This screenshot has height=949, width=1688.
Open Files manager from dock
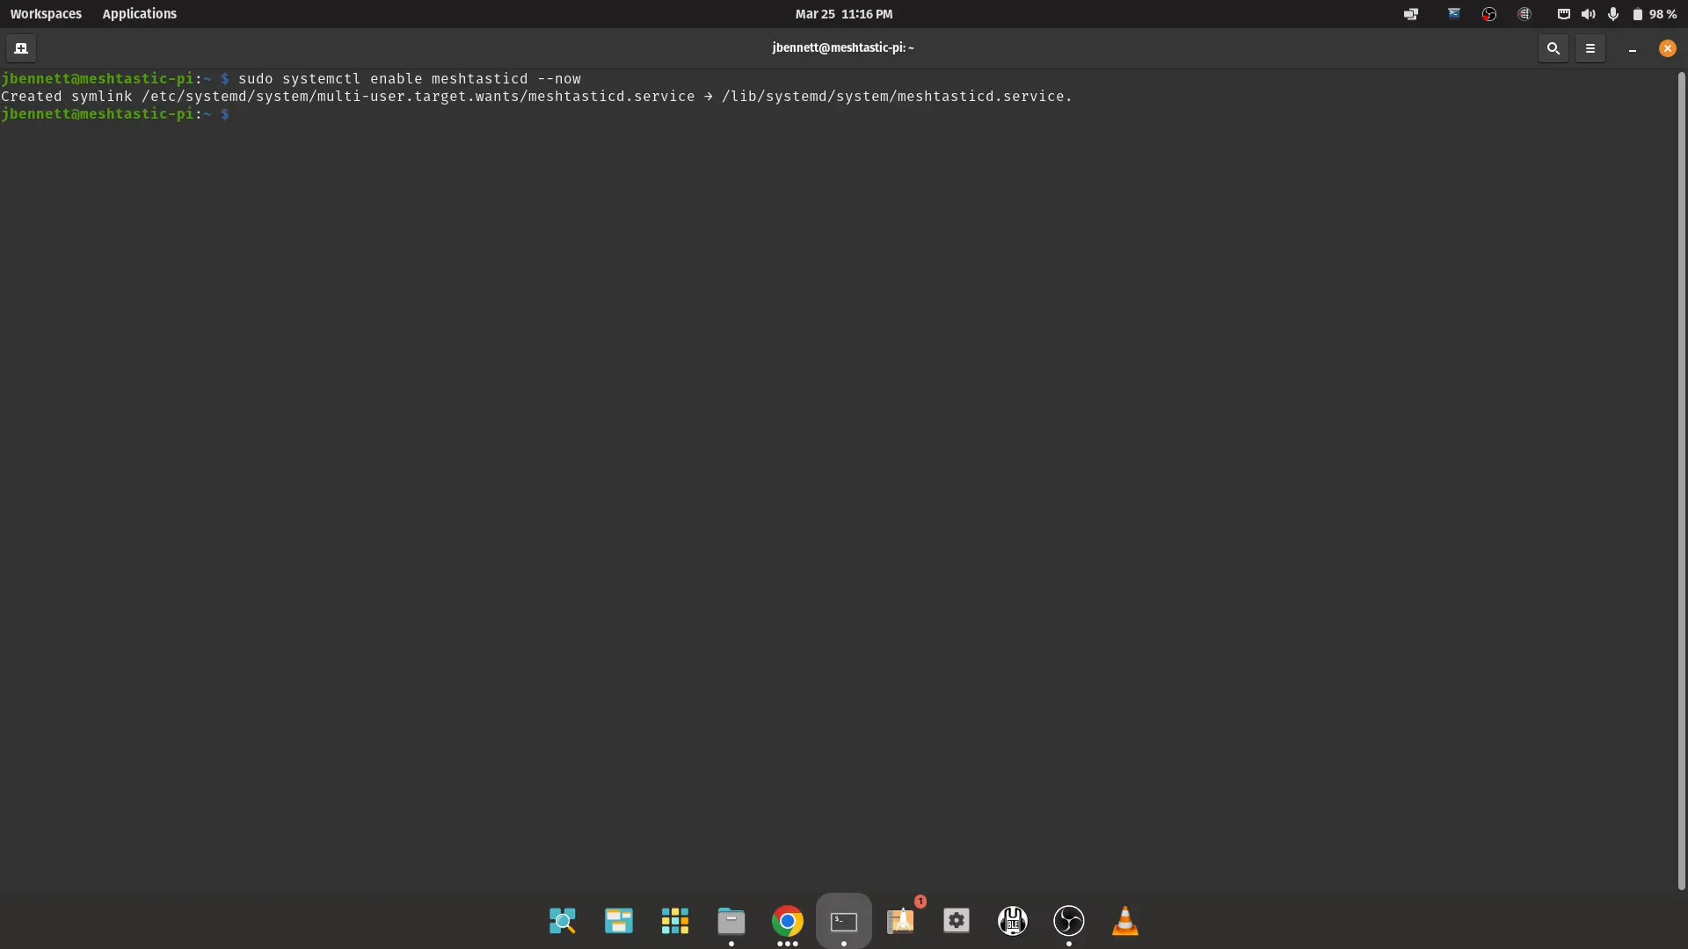pyautogui.click(x=731, y=921)
